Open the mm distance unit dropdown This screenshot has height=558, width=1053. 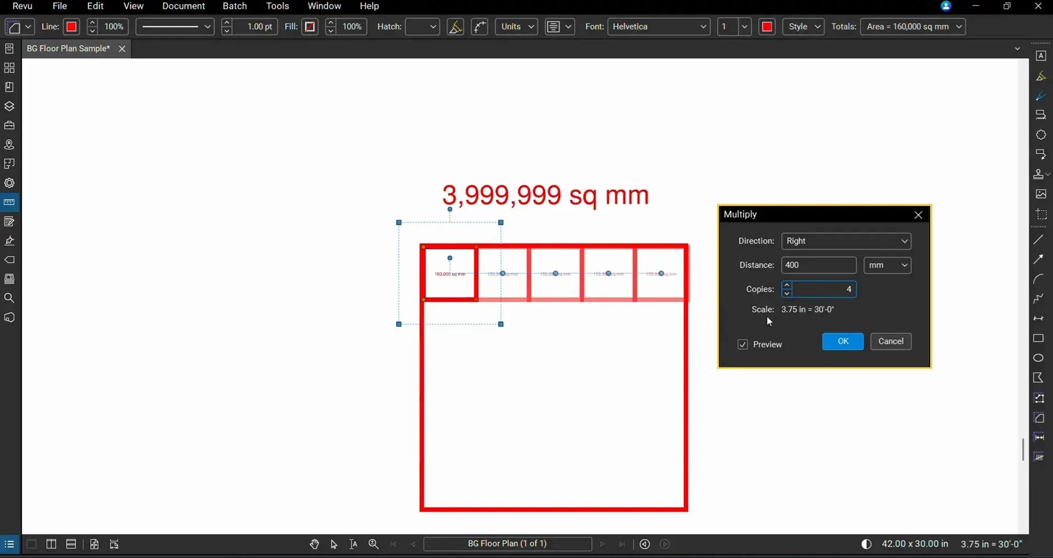point(887,265)
